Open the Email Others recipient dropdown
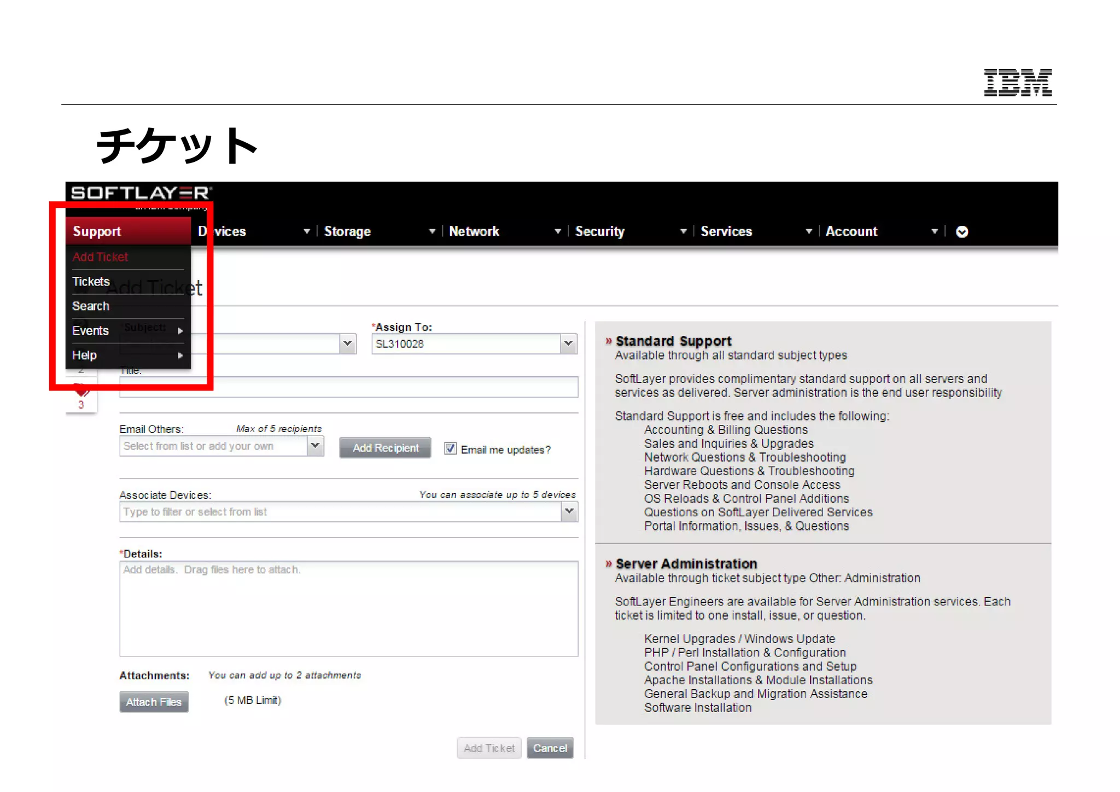 point(315,446)
